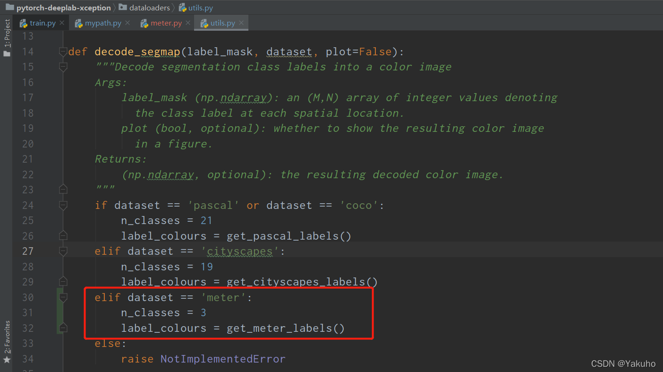This screenshot has height=372, width=663.
Task: Click the get_cityscapes_labels() call
Action: click(x=302, y=282)
